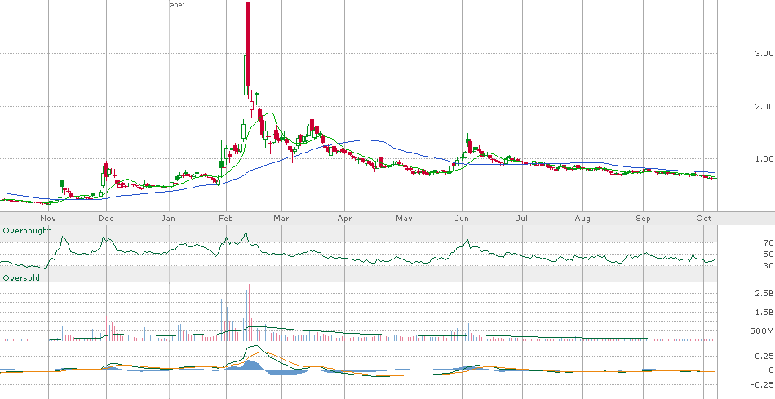775x399 pixels.
Task: Click the Jan month label
Action: point(169,218)
